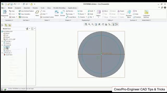
Task: Start a new Sketch
Action: tap(57, 13)
